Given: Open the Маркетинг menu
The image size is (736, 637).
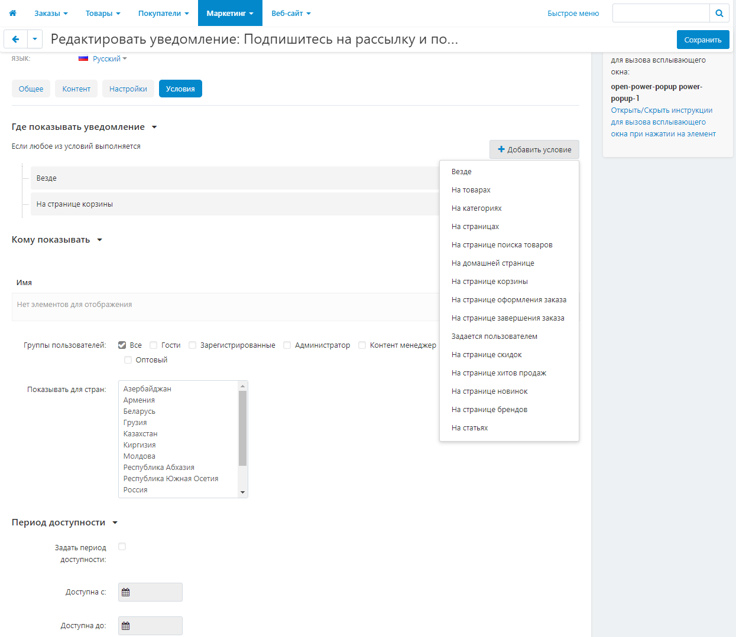Looking at the screenshot, I should point(230,13).
